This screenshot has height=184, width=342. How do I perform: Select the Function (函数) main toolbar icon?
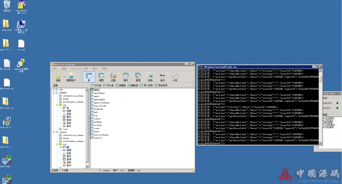114,77
